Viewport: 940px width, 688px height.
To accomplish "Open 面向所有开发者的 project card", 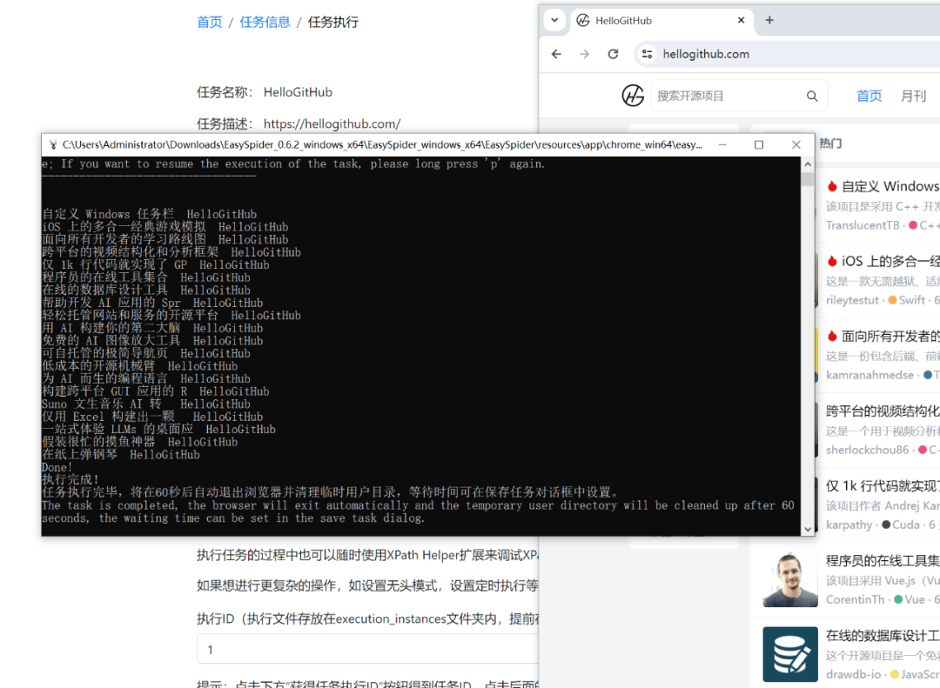I will point(878,354).
